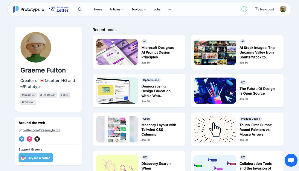Click AI tag on AI Stock Images post

[242, 41]
